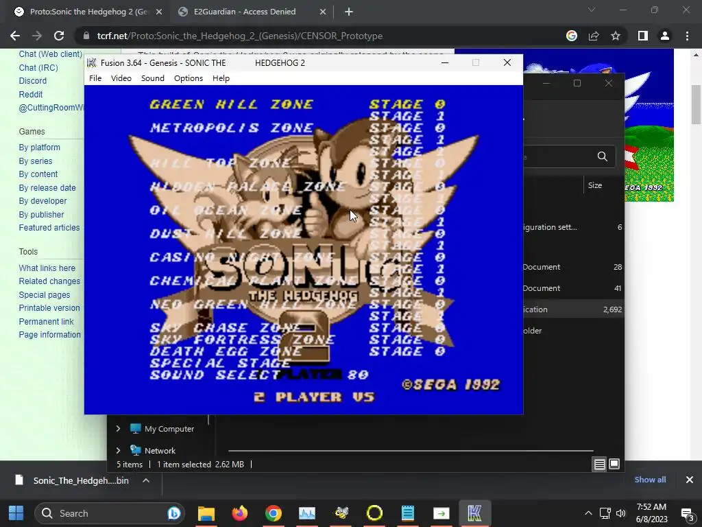702x527 pixels.
Task: Browse games By developer
Action: 43,201
